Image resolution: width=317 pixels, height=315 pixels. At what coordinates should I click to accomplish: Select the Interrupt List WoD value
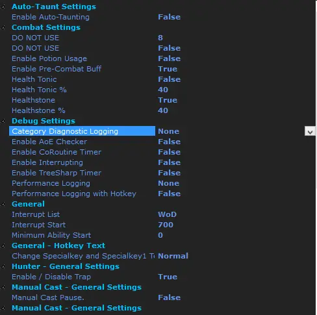(167, 214)
